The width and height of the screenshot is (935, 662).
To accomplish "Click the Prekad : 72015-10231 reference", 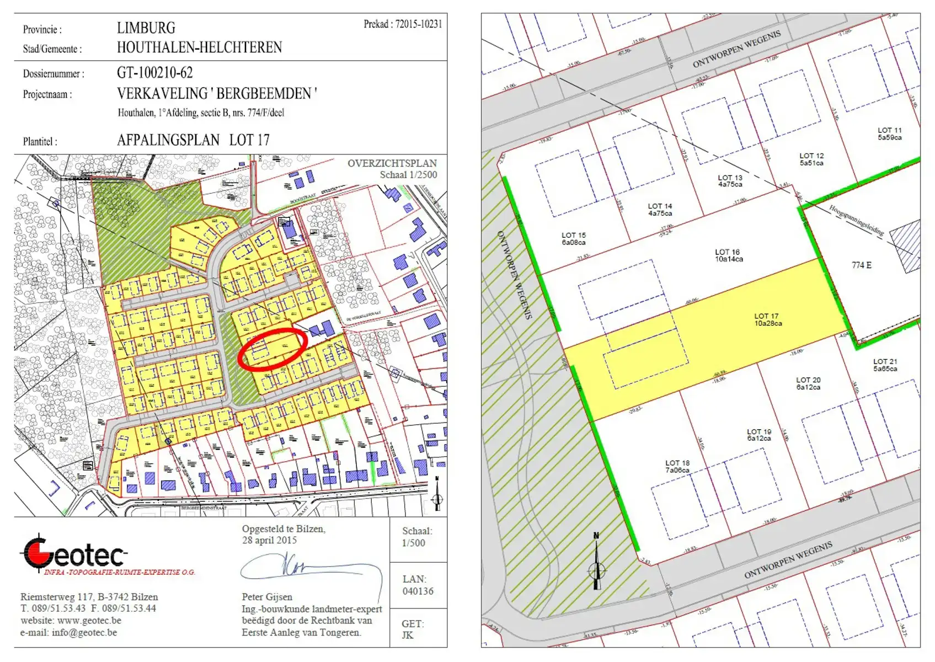I will 403,24.
